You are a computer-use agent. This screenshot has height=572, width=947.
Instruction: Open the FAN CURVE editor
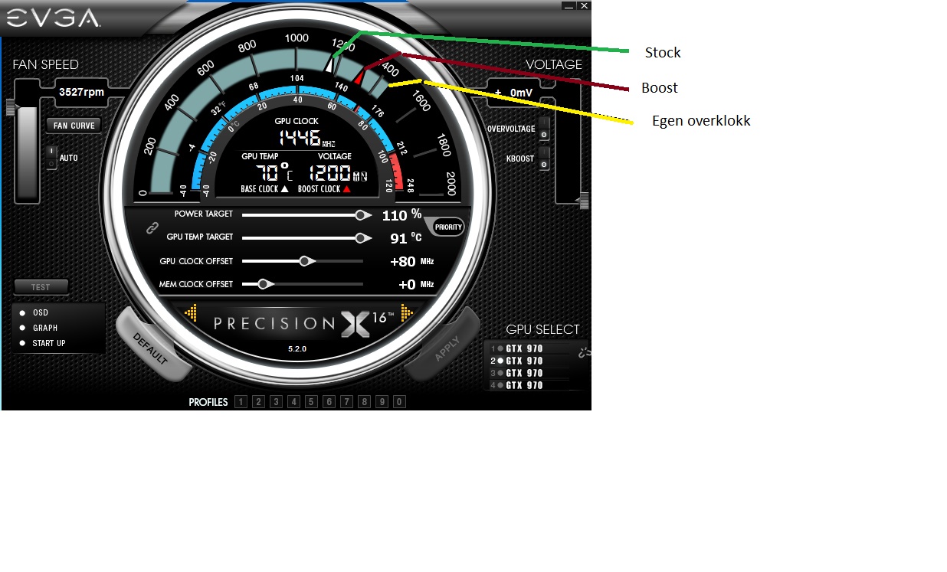(x=73, y=126)
